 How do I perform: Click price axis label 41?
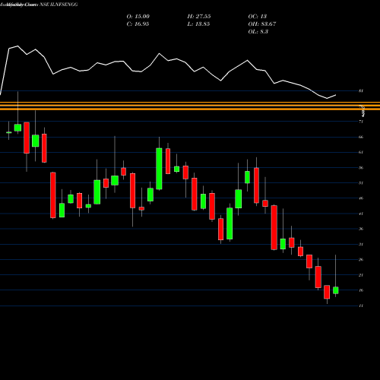pos(361,214)
